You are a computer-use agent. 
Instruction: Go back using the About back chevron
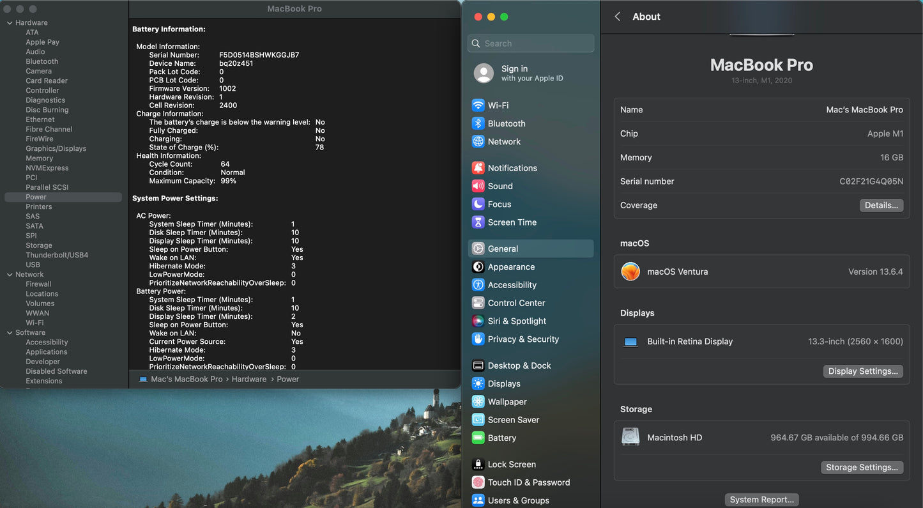pyautogui.click(x=618, y=17)
